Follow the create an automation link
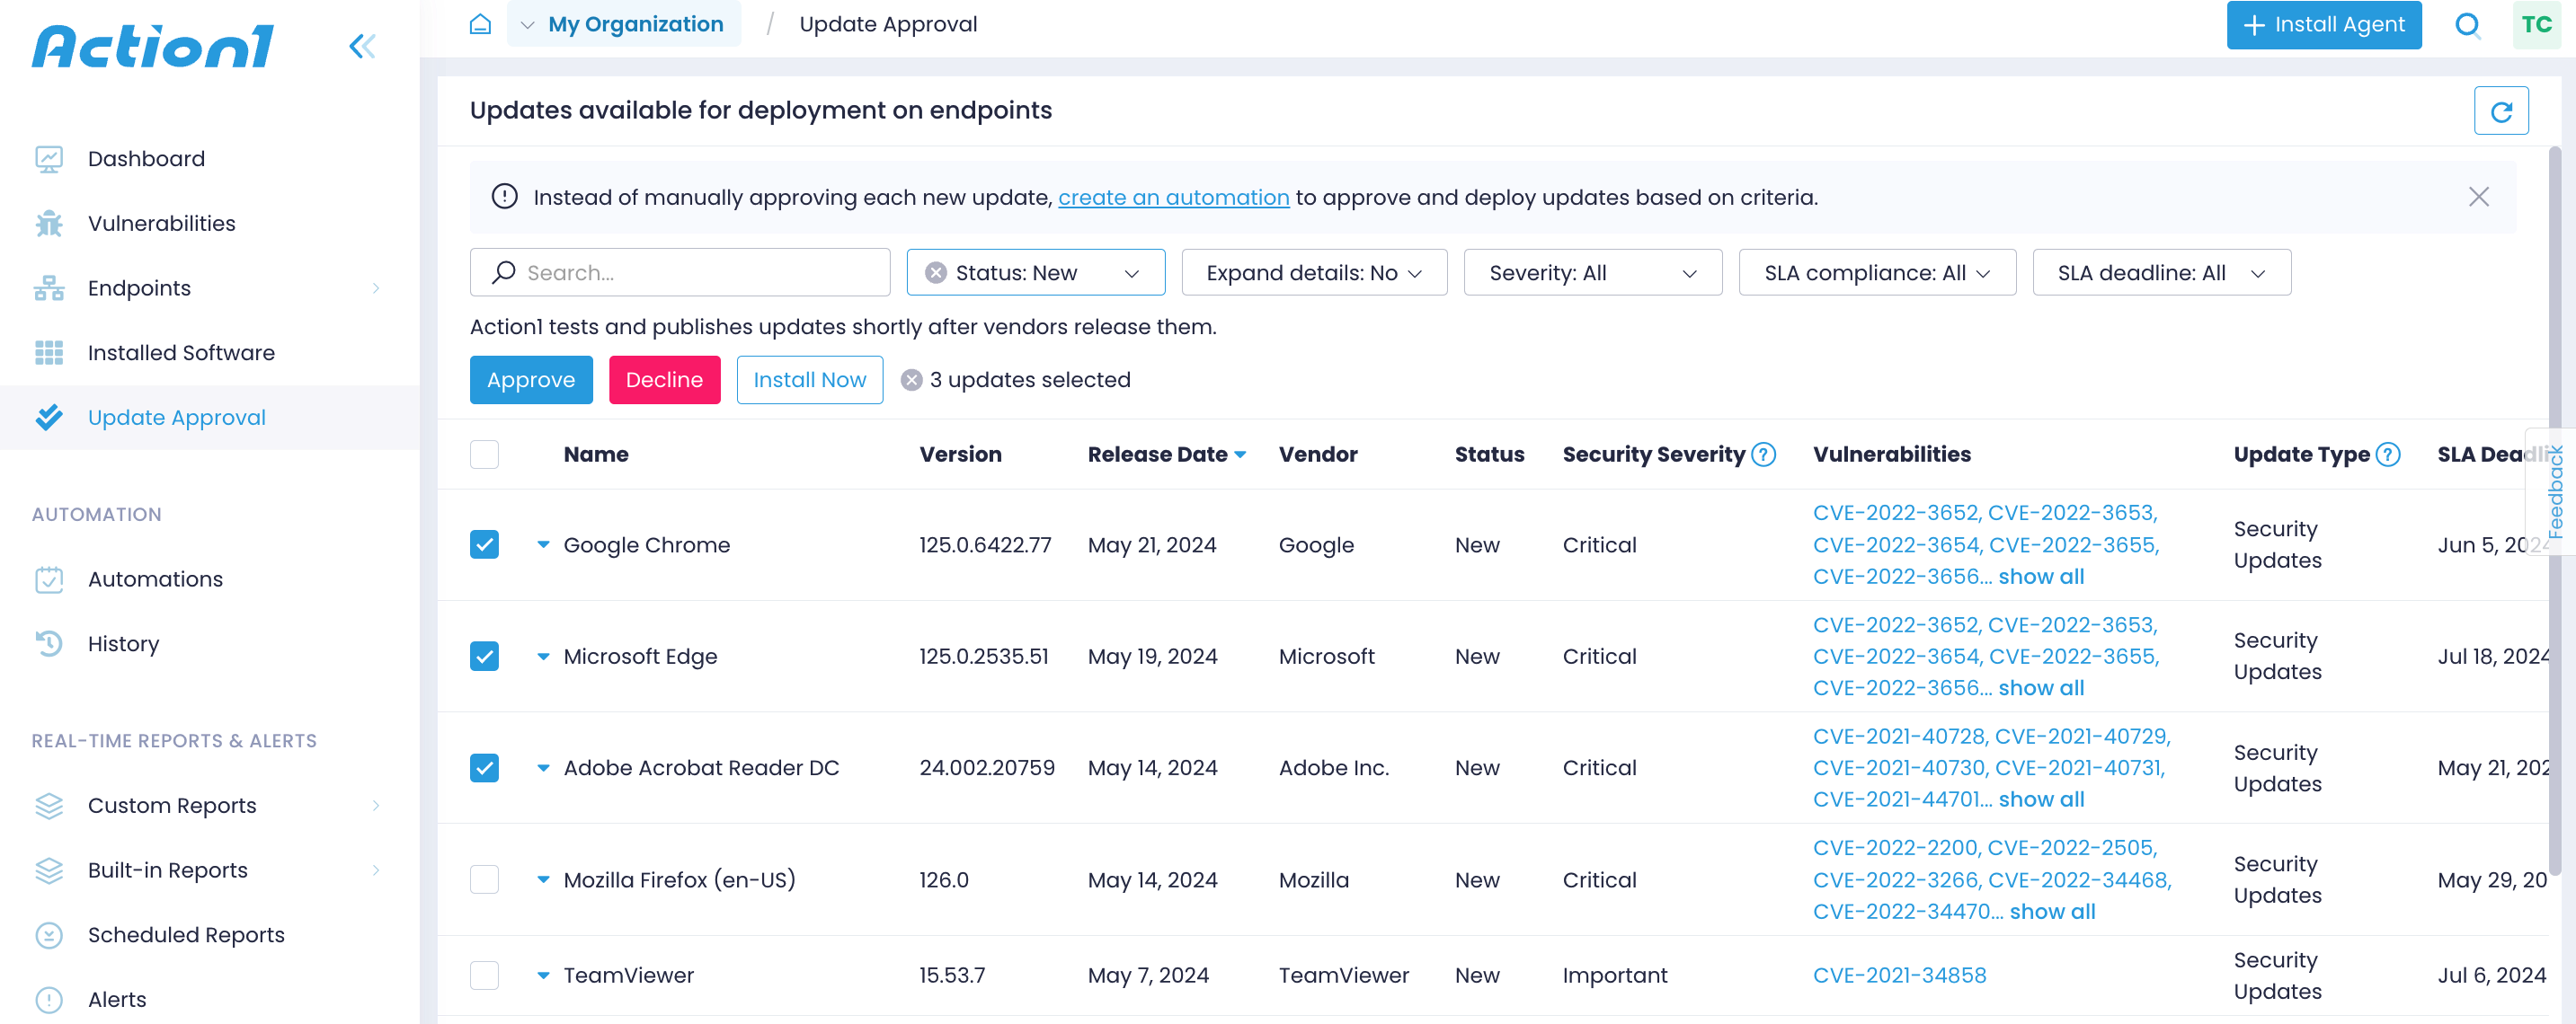Image resolution: width=2576 pixels, height=1024 pixels. (1173, 197)
